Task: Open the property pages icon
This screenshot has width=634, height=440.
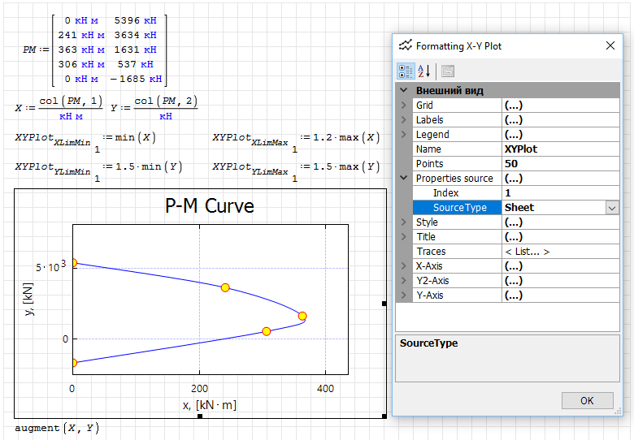Action: coord(448,71)
